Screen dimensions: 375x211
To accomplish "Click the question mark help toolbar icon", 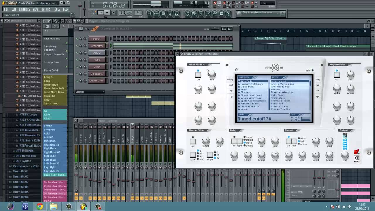I will tap(228, 13).
